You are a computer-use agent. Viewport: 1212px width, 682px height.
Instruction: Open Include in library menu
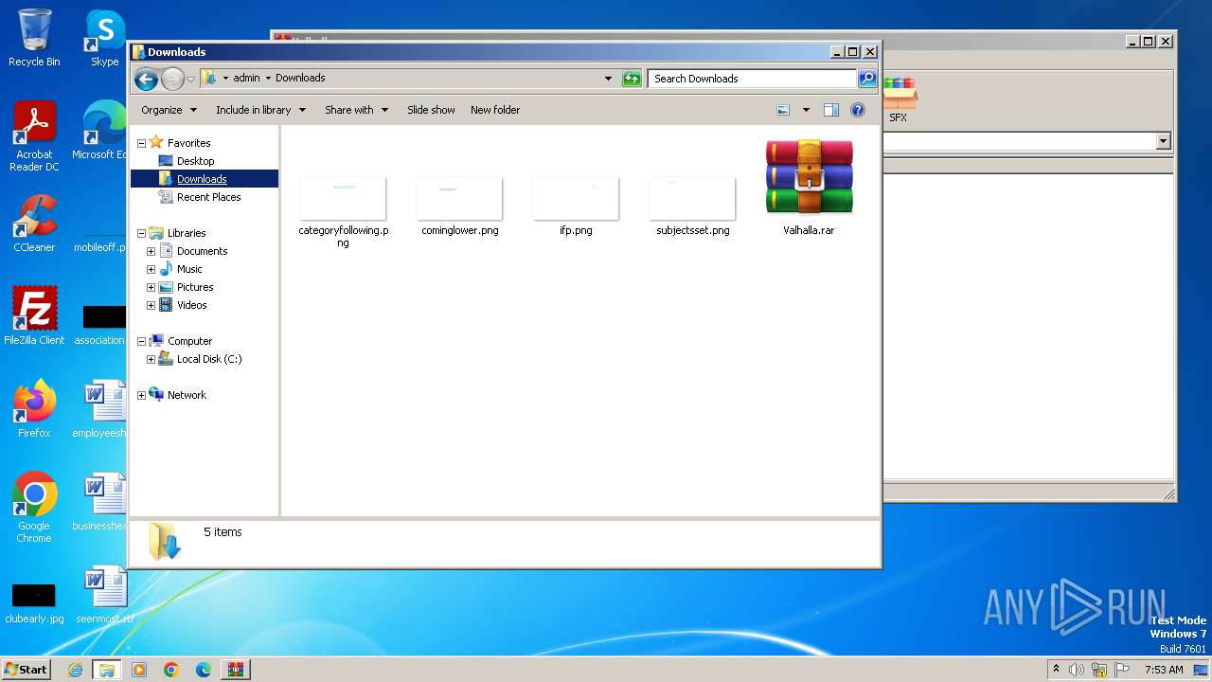(260, 110)
